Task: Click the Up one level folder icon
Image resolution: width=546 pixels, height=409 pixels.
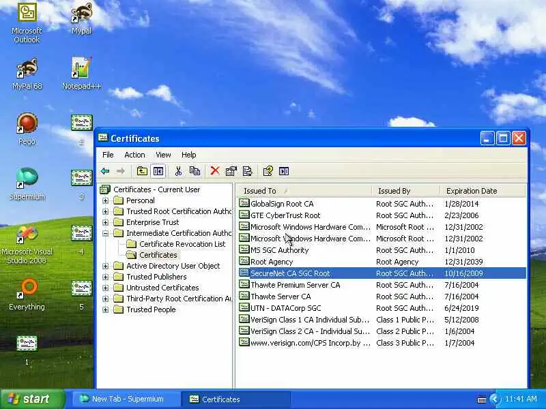Action: [142, 171]
